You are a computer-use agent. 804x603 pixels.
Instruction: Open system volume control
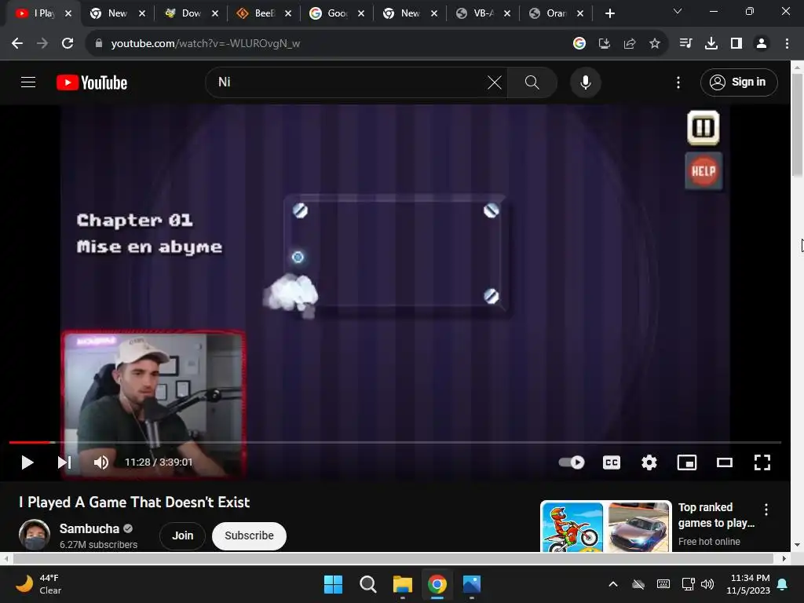click(707, 584)
